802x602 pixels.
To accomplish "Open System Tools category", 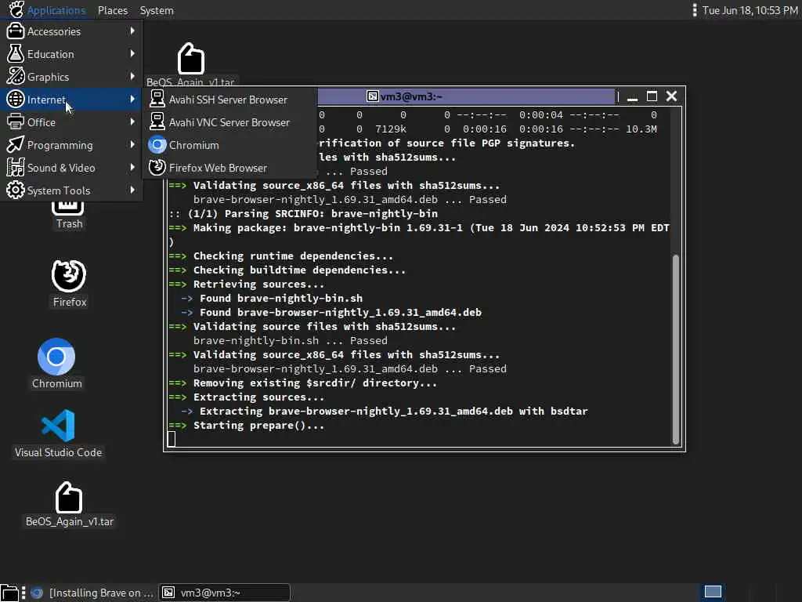I will (71, 190).
